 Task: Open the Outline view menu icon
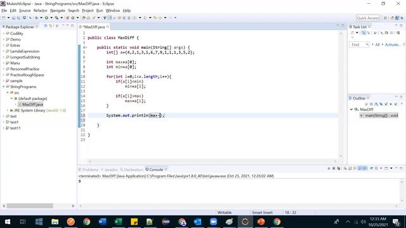(x=402, y=104)
